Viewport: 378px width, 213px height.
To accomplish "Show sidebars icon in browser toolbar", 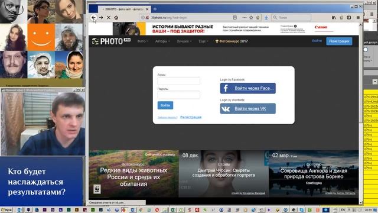I will point(349,17).
